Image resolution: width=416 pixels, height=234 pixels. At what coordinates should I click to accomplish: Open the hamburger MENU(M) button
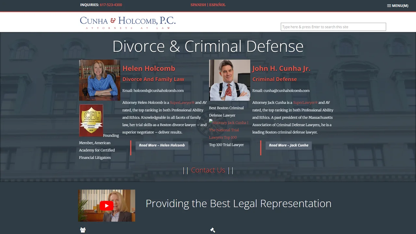click(x=397, y=6)
